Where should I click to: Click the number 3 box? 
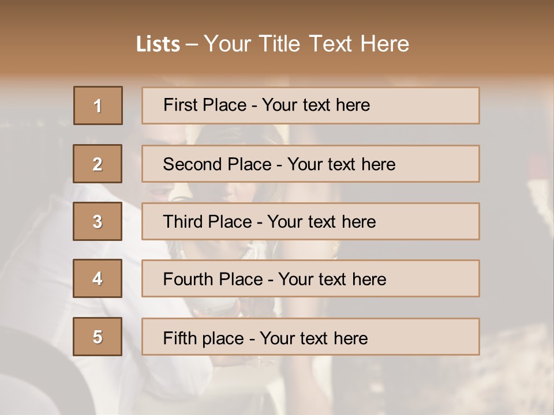point(98,221)
